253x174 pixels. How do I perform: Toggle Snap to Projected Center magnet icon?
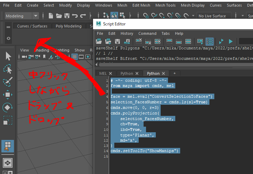pyautogui.click(x=170, y=16)
